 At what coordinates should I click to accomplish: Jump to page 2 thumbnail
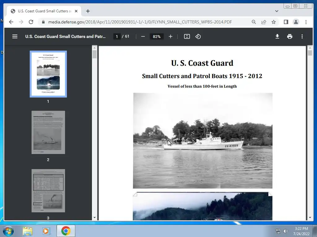click(48, 132)
